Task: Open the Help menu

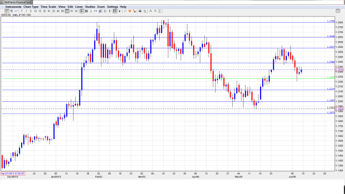Action: click(123, 7)
